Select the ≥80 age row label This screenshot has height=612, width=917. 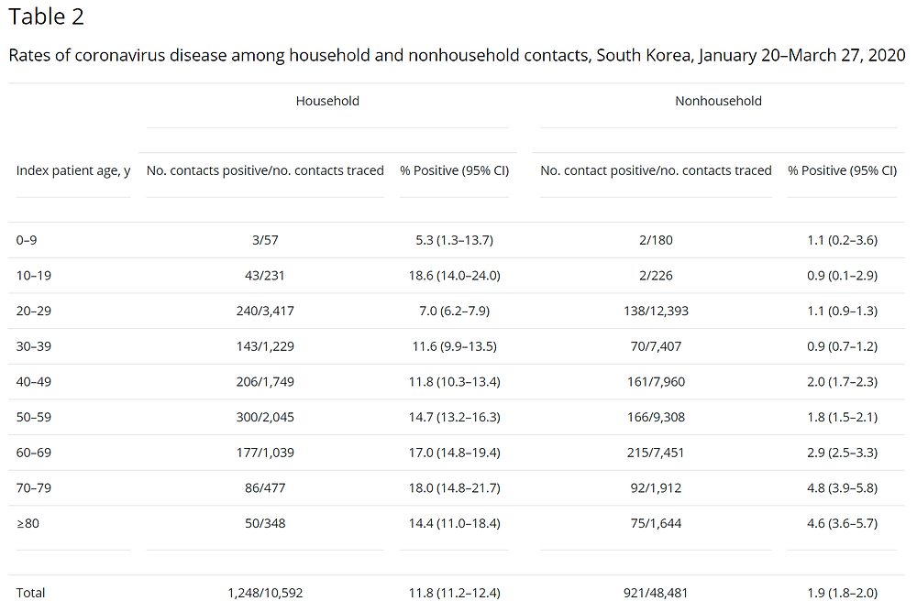[x=28, y=524]
